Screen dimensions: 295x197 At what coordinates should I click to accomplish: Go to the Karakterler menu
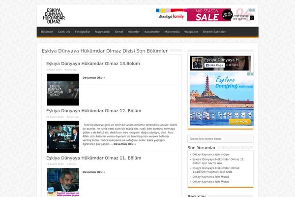click(x=152, y=32)
